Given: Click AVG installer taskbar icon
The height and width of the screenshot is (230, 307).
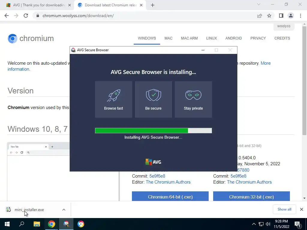Looking at the screenshot, I should click(x=66, y=224).
